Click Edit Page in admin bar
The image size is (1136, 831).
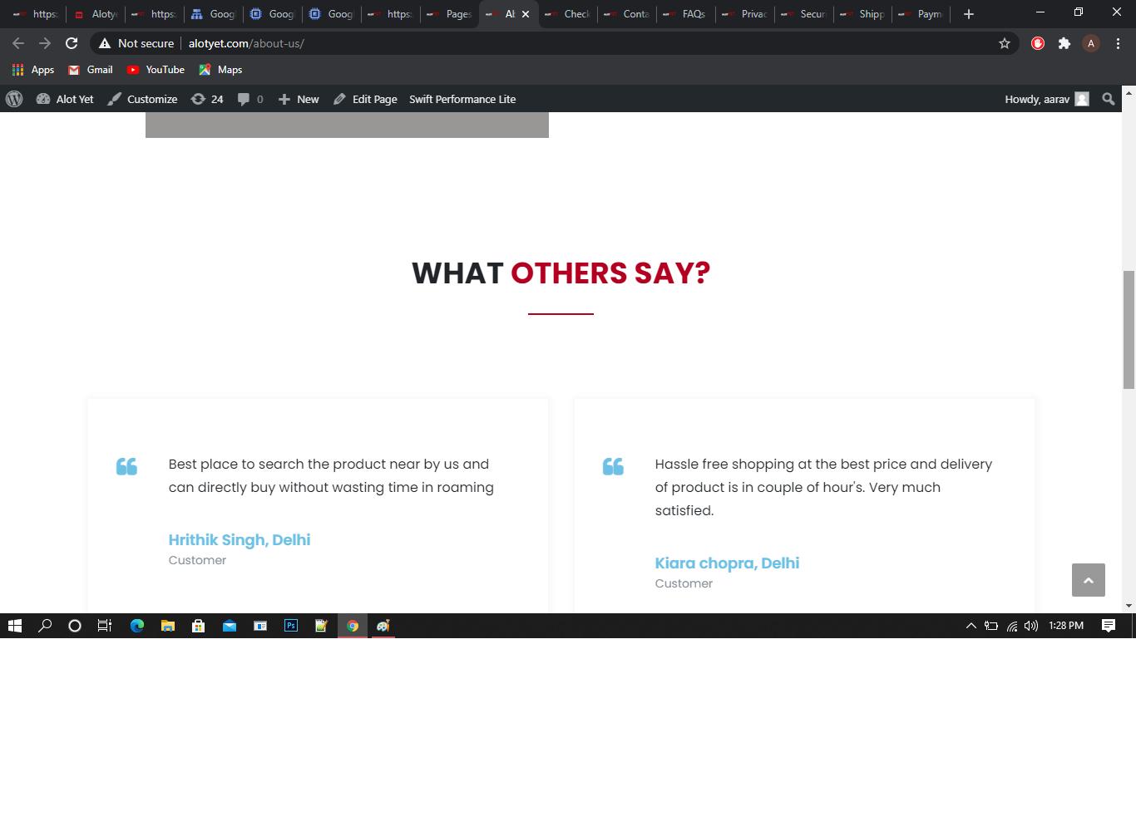pos(366,99)
